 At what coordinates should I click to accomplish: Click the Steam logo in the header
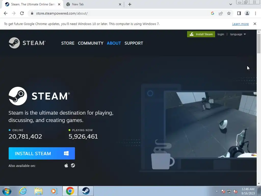[x=27, y=43]
